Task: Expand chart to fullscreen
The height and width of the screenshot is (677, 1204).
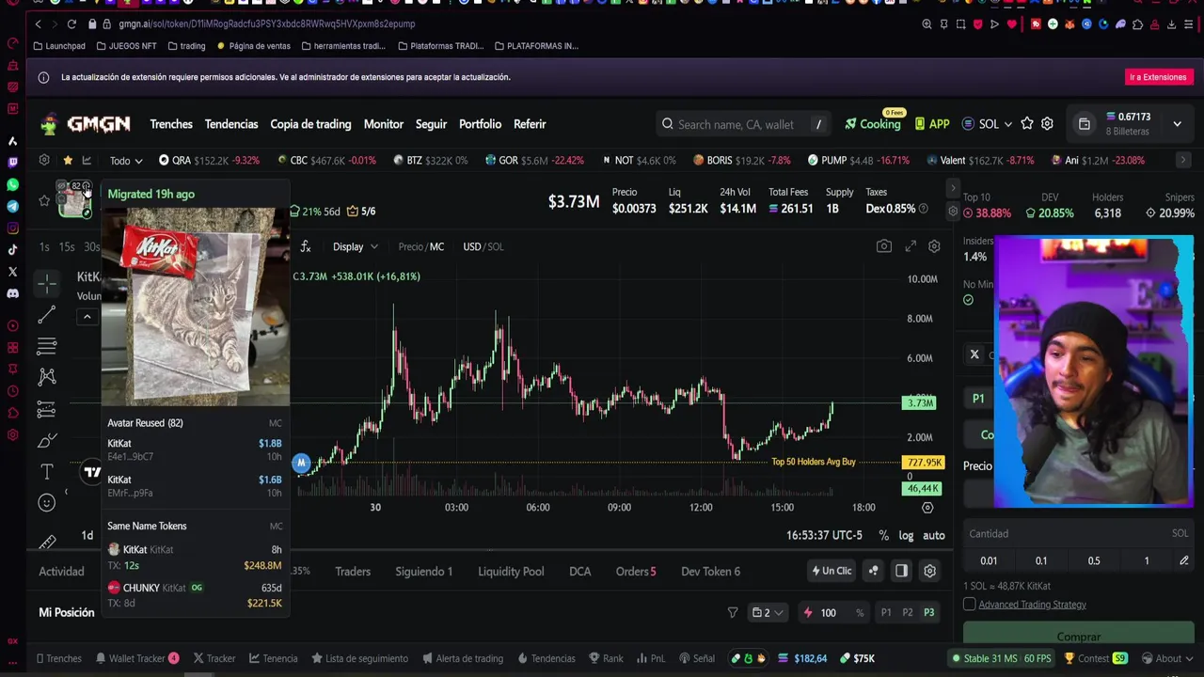Action: pyautogui.click(x=911, y=246)
